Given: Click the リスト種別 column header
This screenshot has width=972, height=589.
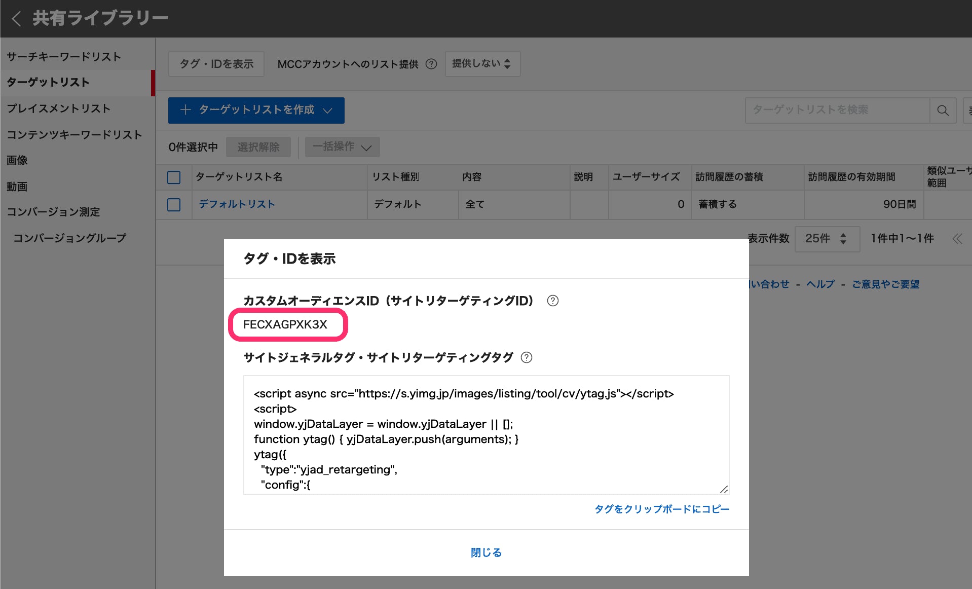Looking at the screenshot, I should point(395,177).
